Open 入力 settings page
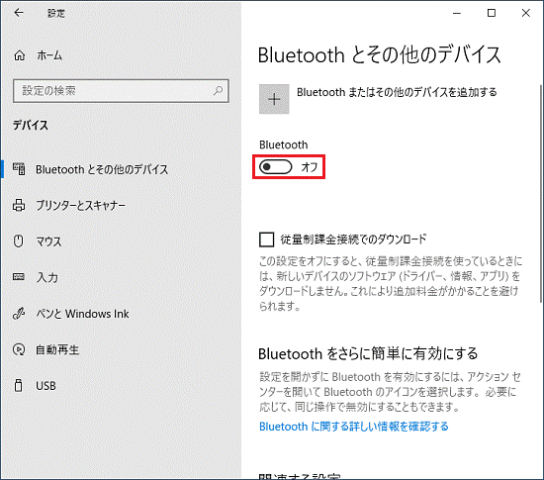This screenshot has width=544, height=480. click(x=47, y=277)
